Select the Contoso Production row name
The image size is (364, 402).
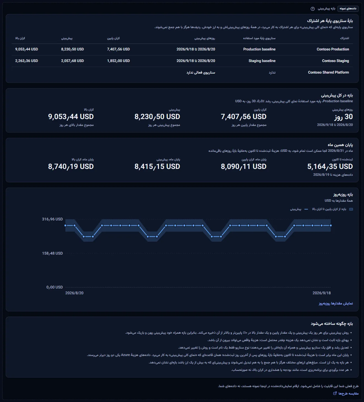[x=333, y=49]
